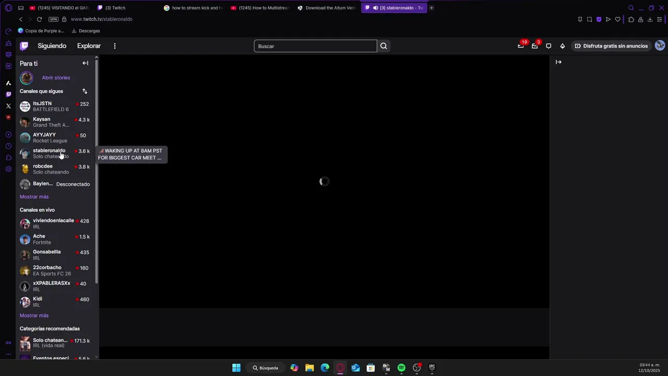The width and height of the screenshot is (668, 376).
Task: Open Opera sidebar player icon
Action: (x=8, y=135)
